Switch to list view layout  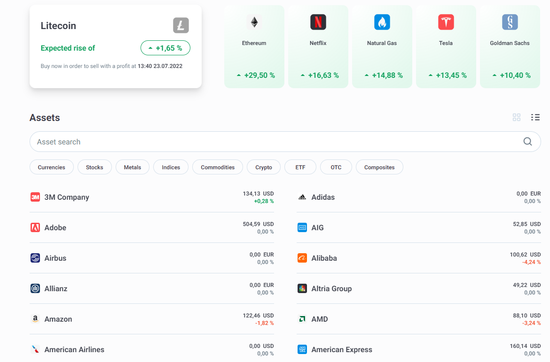(535, 117)
